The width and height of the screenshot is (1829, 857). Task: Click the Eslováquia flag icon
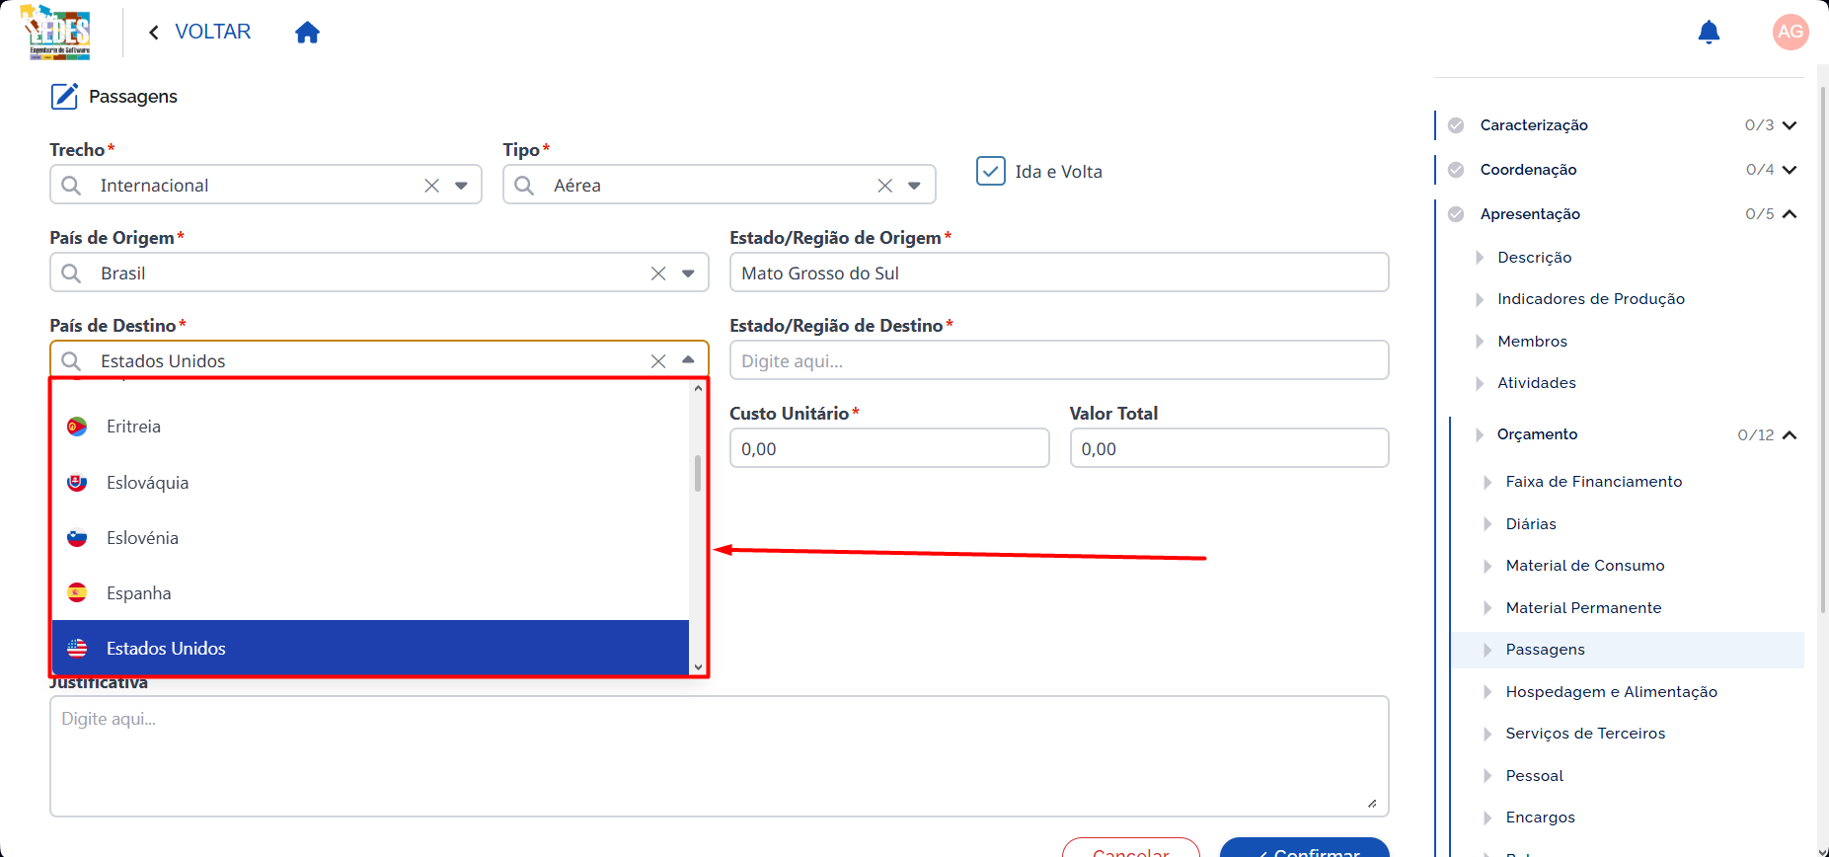77,483
